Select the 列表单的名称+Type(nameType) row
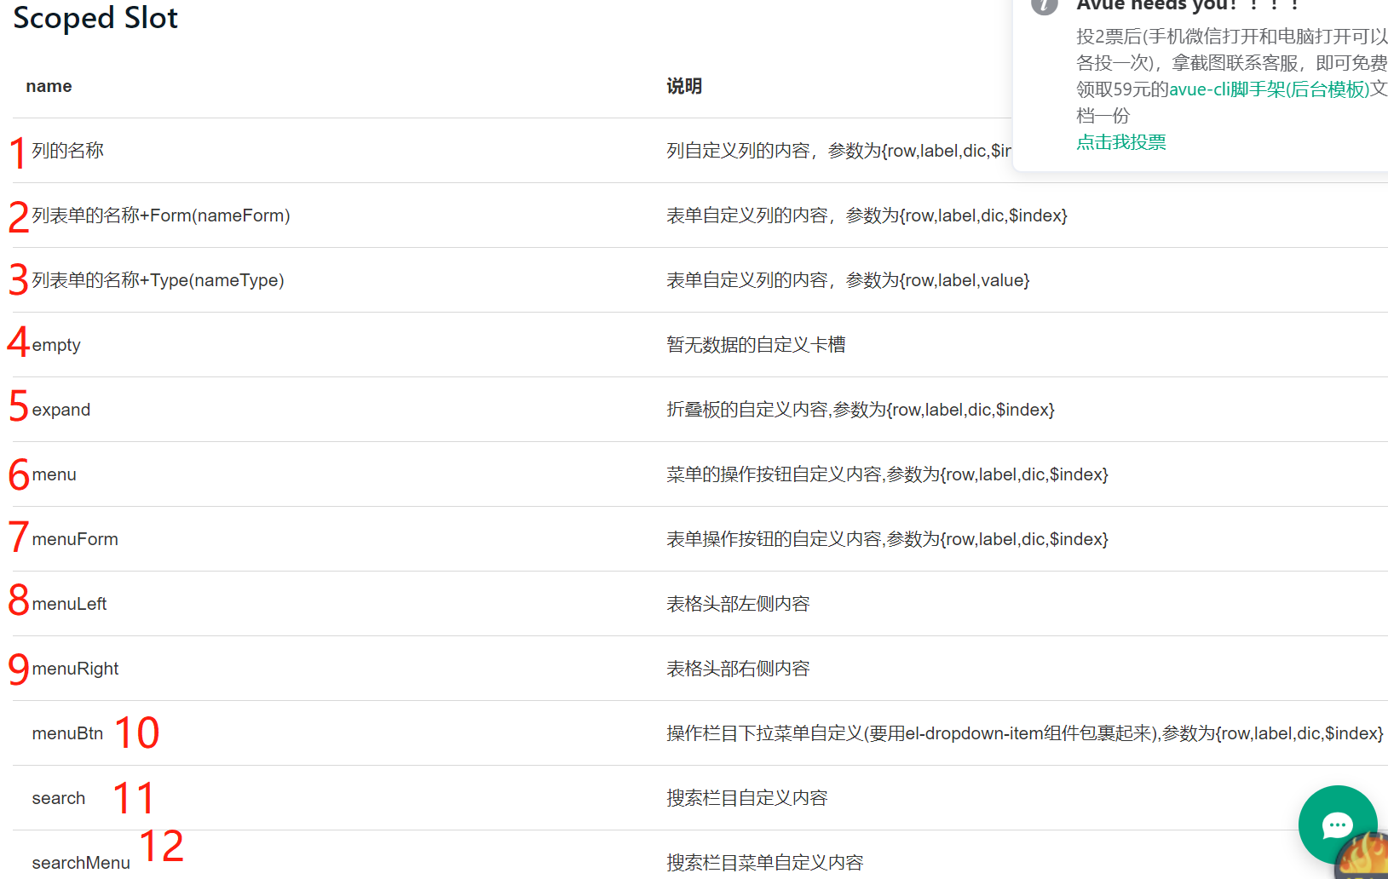The image size is (1388, 879). click(x=158, y=280)
